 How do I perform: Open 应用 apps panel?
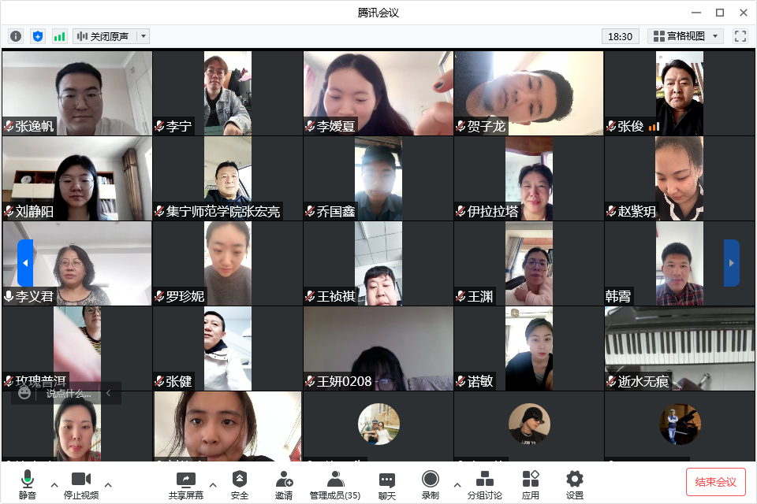[x=531, y=484]
